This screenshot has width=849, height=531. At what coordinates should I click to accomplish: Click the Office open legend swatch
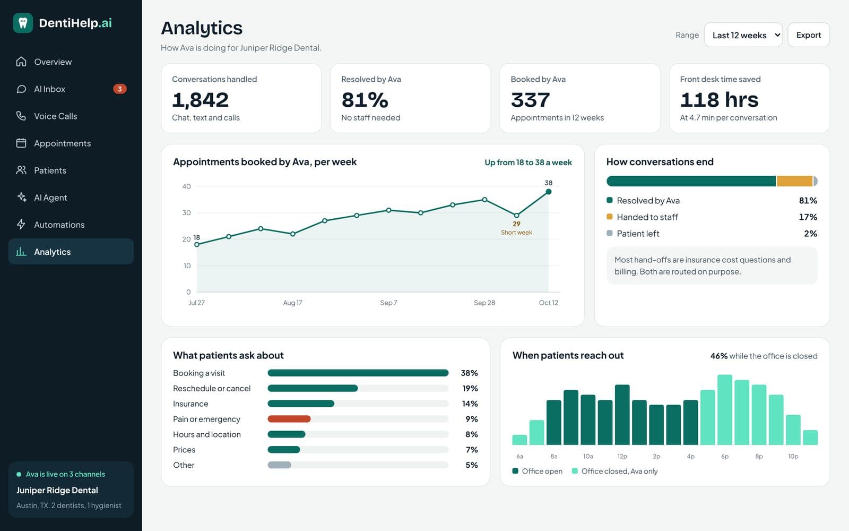pyautogui.click(x=515, y=471)
